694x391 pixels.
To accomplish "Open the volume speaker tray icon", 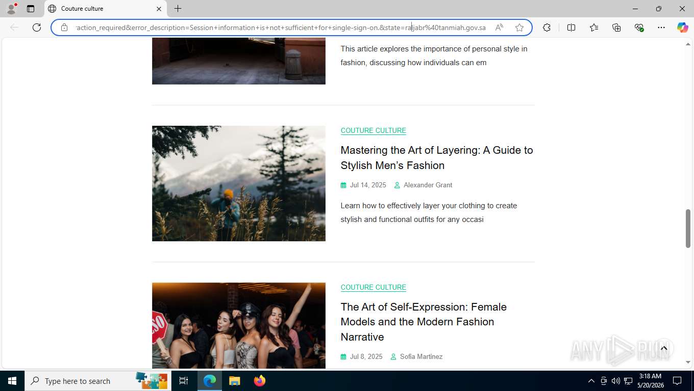I will (615, 381).
